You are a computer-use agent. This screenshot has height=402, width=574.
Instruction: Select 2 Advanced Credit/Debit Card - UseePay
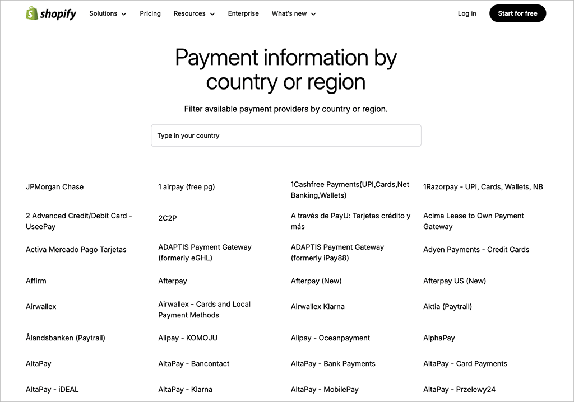[78, 221]
